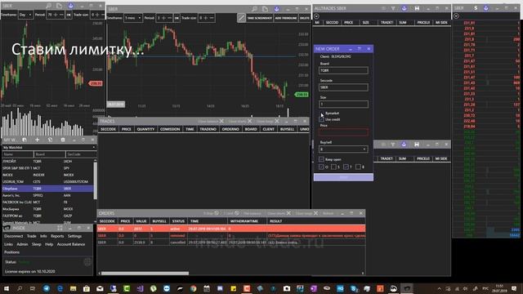Open the My Watchlist dropdown

coord(49,147)
